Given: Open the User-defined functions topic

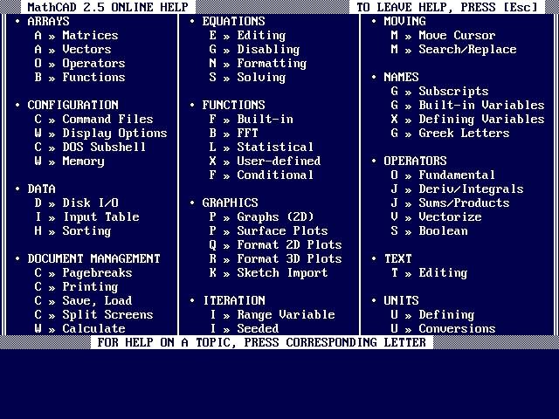Looking at the screenshot, I should [279, 161].
